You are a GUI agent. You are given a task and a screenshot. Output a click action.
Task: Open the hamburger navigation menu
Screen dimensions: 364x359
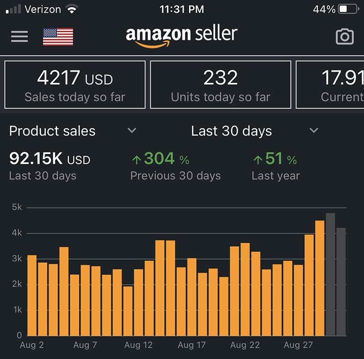point(19,36)
